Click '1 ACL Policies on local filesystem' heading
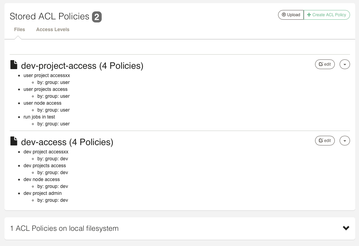359x246 pixels. pos(64,228)
